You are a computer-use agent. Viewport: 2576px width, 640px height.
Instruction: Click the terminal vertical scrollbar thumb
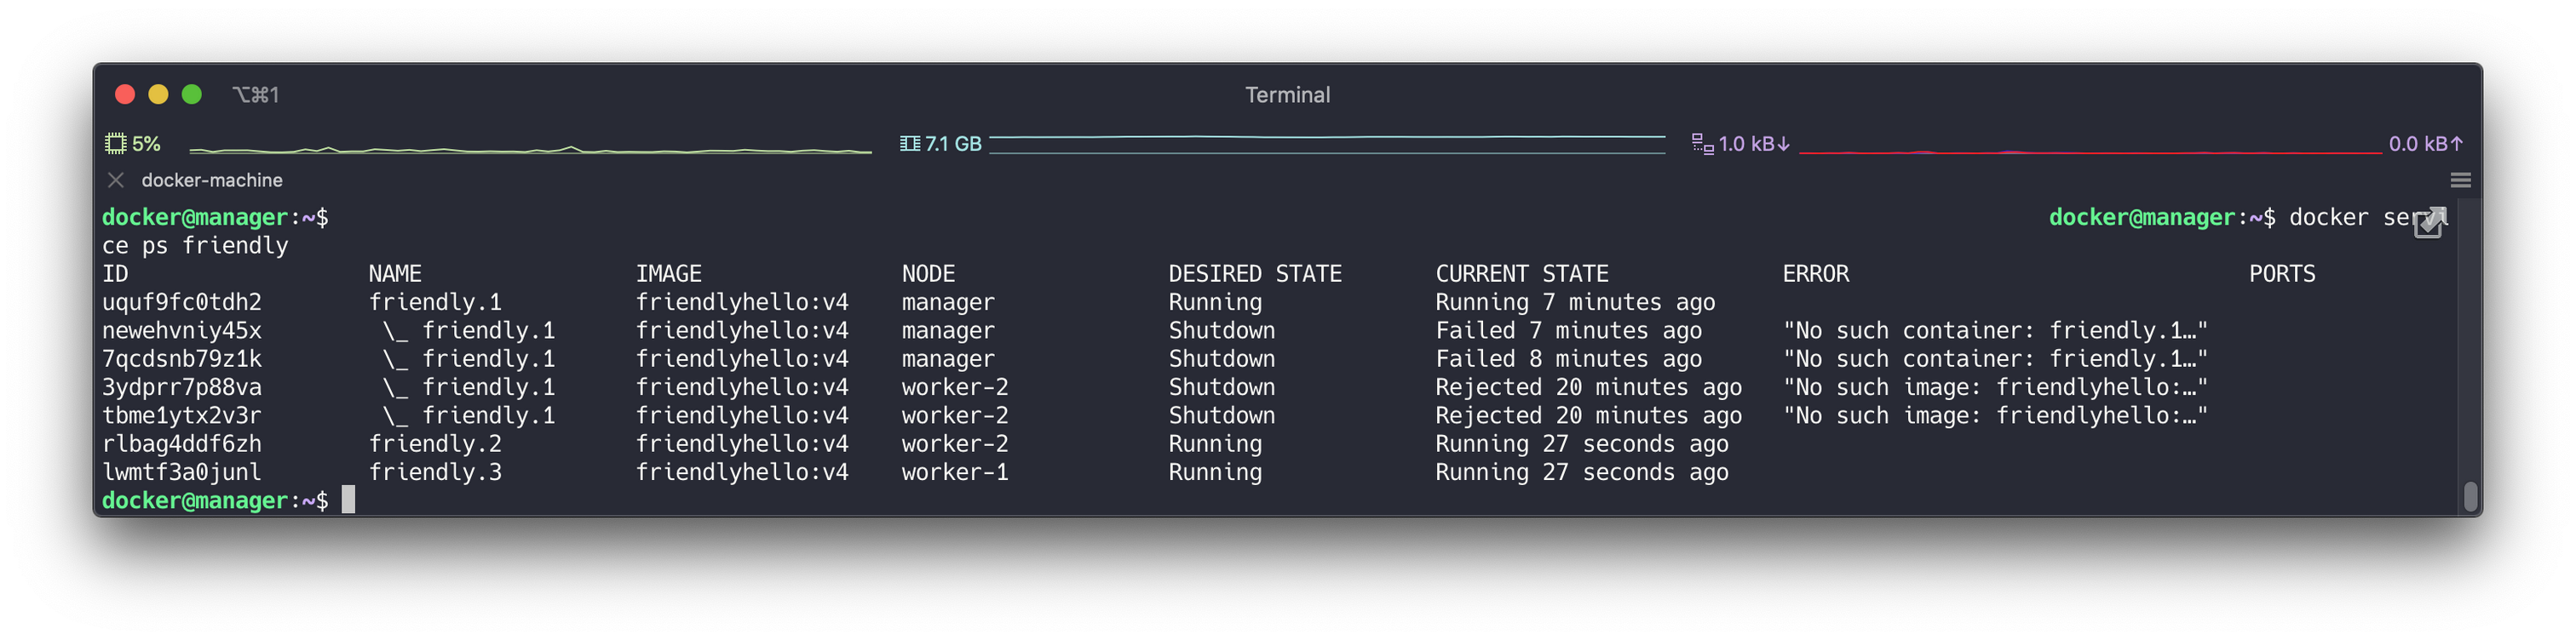pos(2469,496)
